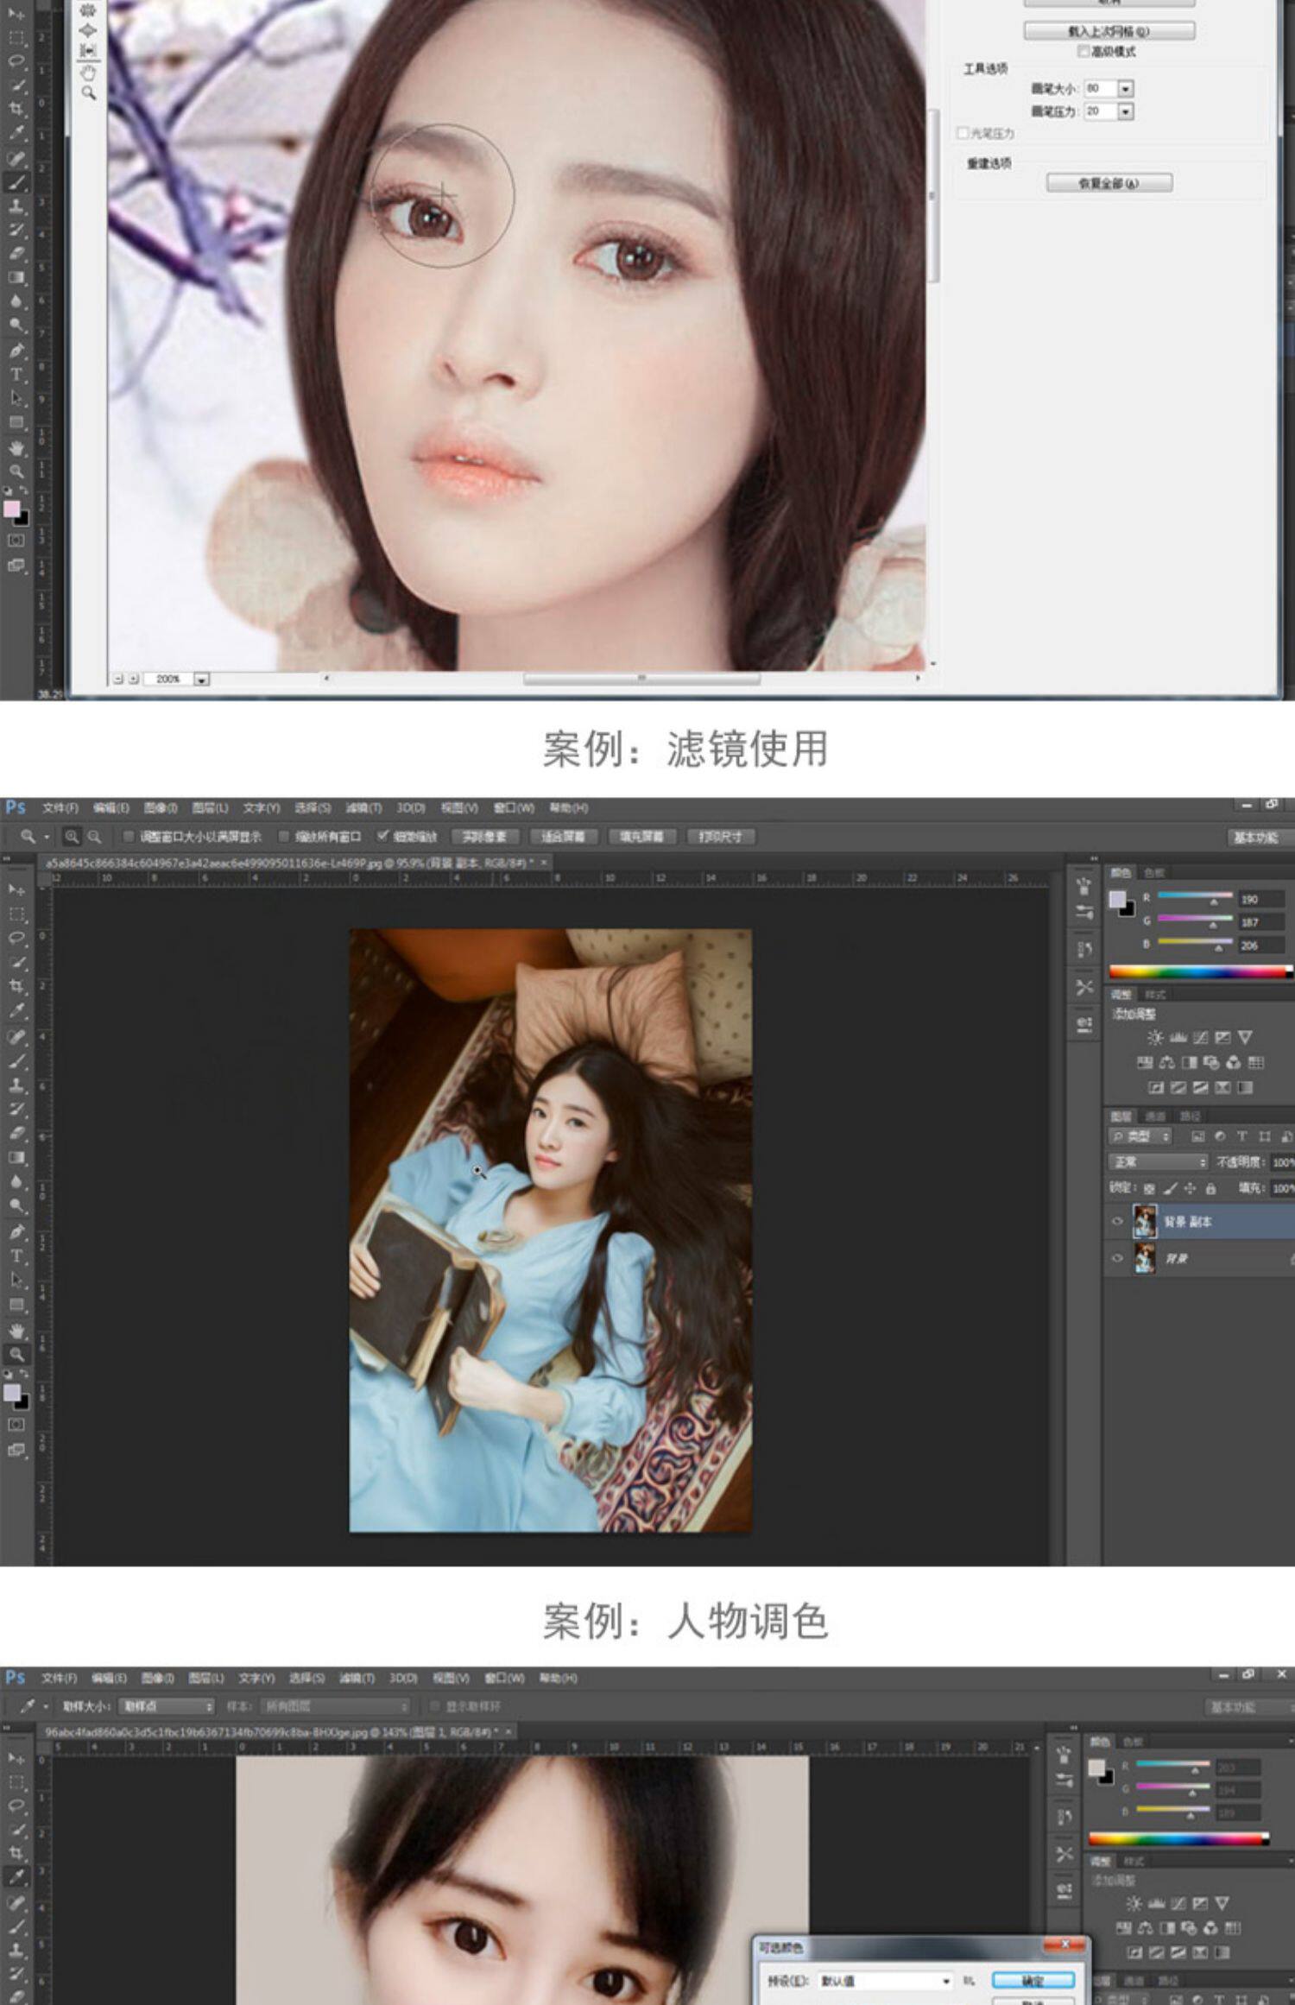Select the Move tool in the a5a8645c window
The image size is (1295, 2005).
pyautogui.click(x=16, y=889)
